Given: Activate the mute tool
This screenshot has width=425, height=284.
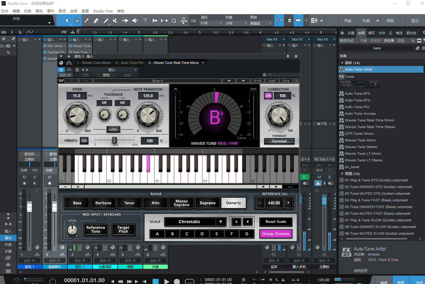Looking at the screenshot, I should tap(115, 21).
